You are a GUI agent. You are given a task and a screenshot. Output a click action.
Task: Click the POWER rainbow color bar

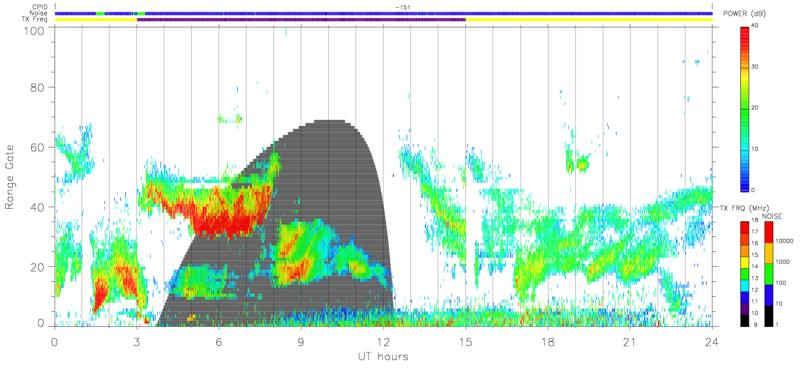744,108
